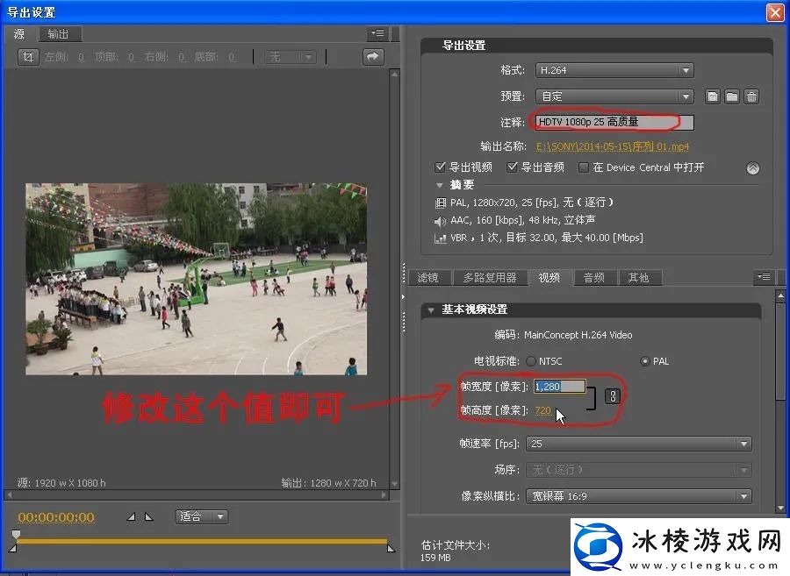Screen dimensions: 790x576
Task: Click the 帧高度 value 720 link
Action: tap(544, 409)
